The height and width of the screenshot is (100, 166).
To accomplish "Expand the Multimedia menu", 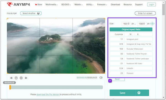I will pyautogui.click(x=51, y=4).
